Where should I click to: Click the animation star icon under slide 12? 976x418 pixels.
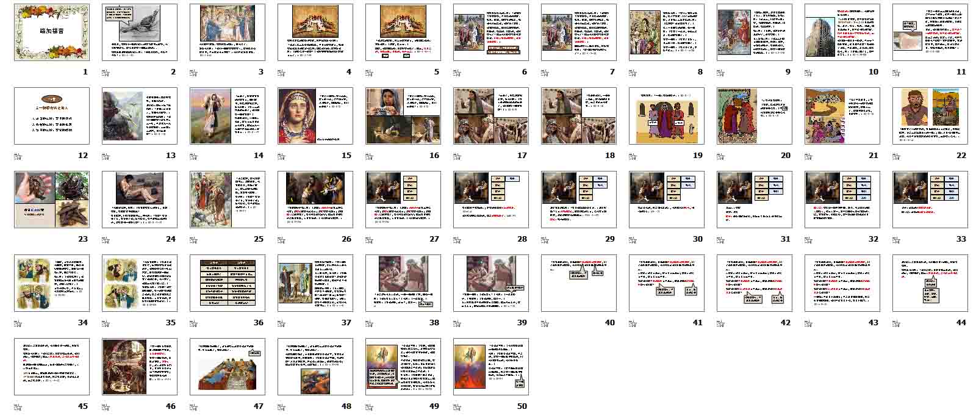click(x=18, y=156)
